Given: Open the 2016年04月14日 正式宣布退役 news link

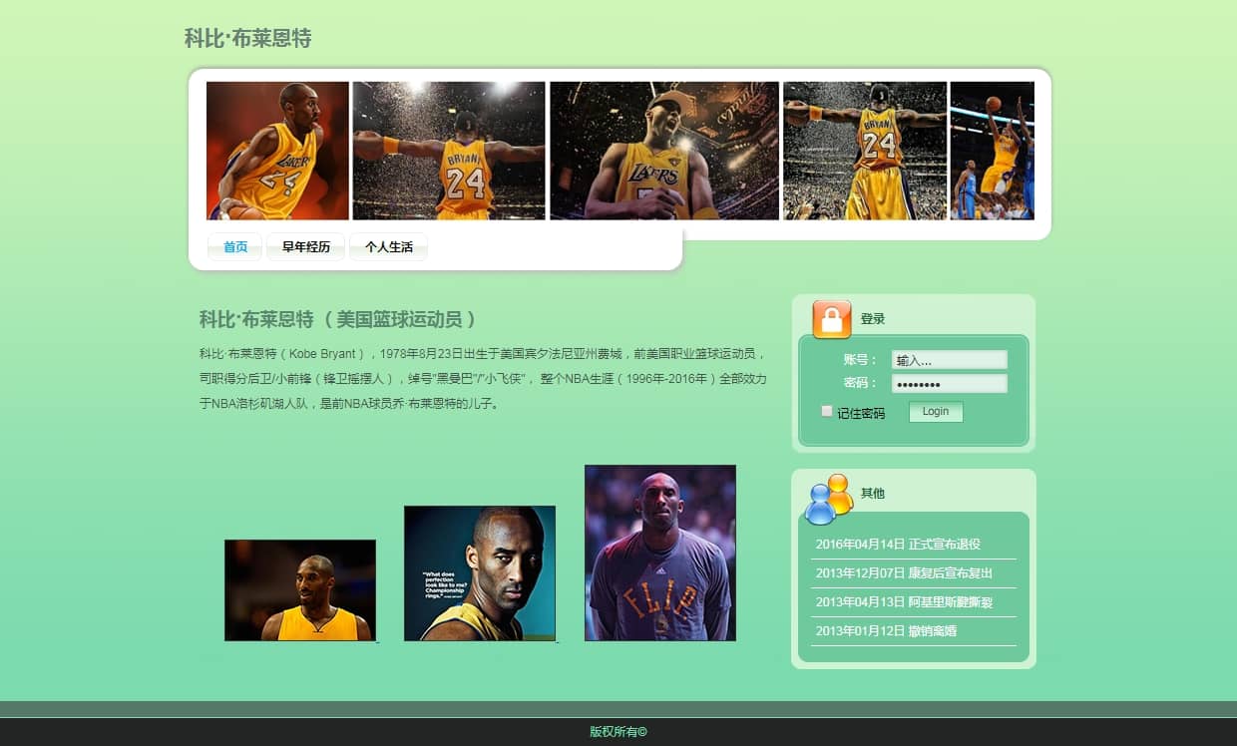Looking at the screenshot, I should [898, 545].
